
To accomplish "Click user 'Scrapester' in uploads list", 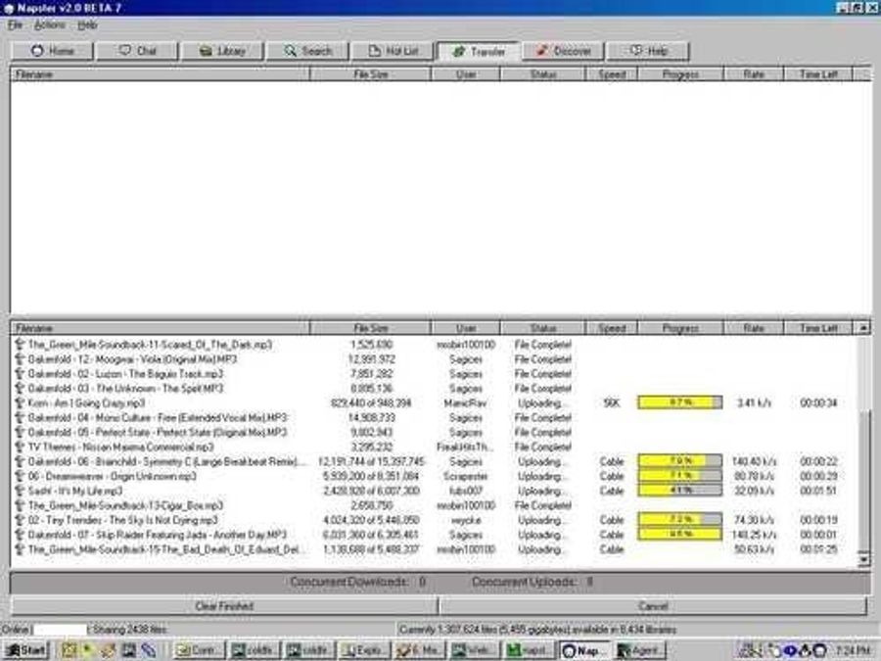I will [x=466, y=476].
